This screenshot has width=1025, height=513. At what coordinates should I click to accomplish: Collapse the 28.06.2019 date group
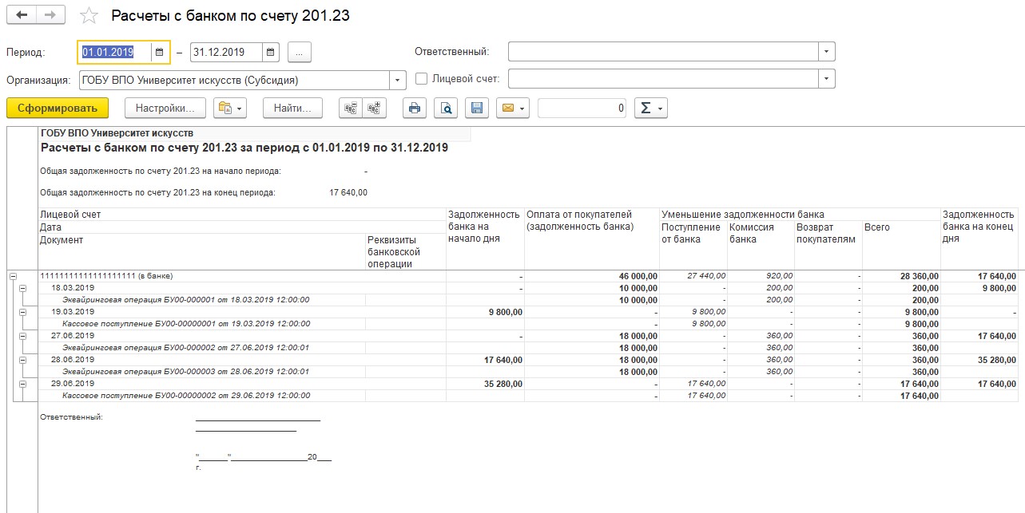pyautogui.click(x=22, y=360)
